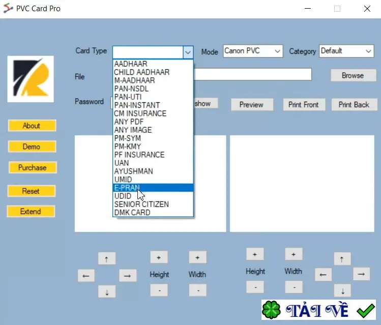Click the File path input field
The height and width of the screenshot is (325, 381).
pos(253,74)
